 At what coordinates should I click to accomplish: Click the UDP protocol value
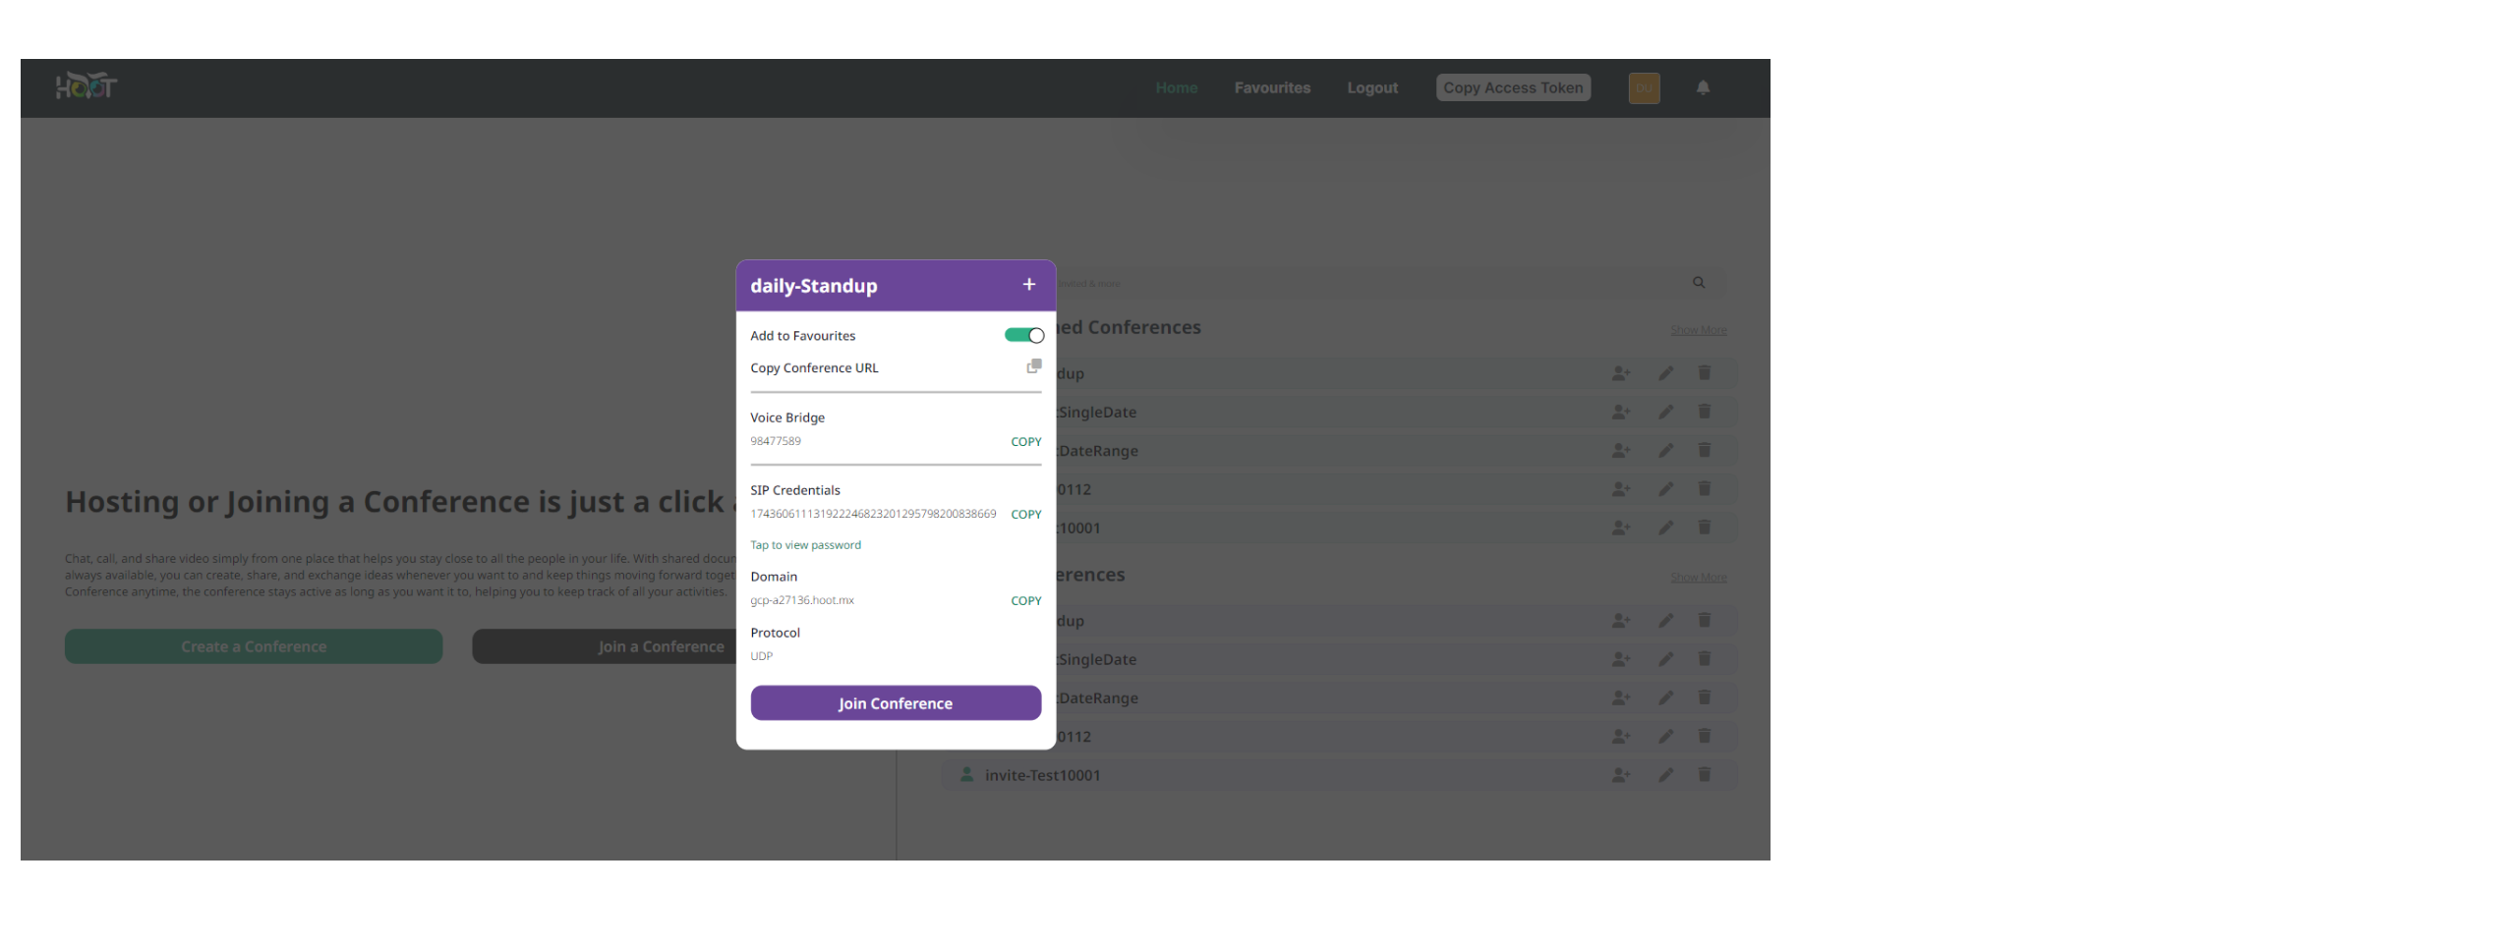pos(762,656)
